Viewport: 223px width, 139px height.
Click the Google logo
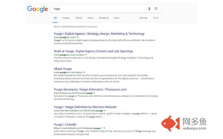point(38,9)
